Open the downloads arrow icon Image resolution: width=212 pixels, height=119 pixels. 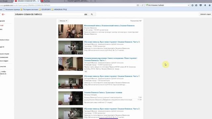pyautogui.click(x=205, y=5)
